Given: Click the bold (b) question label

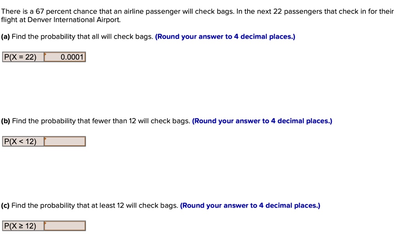Looking at the screenshot, I should [x=6, y=121].
